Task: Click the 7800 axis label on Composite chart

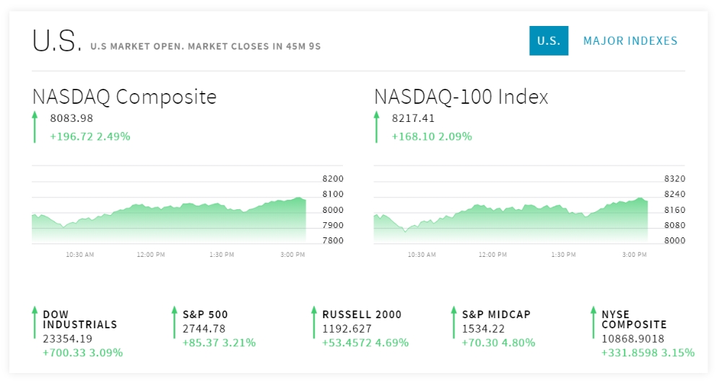Action: tap(333, 240)
